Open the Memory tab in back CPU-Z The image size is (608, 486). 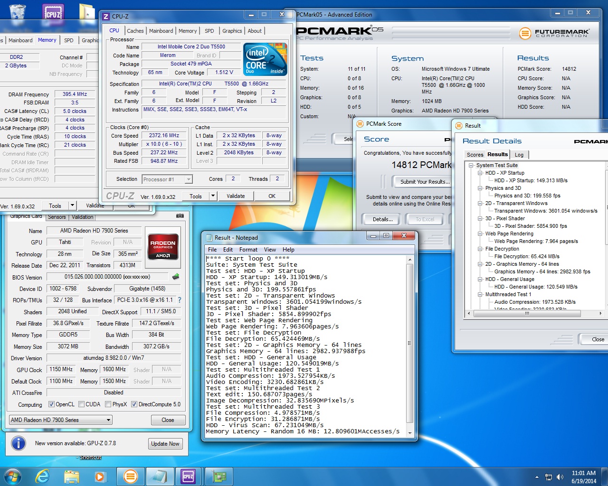pos(47,40)
